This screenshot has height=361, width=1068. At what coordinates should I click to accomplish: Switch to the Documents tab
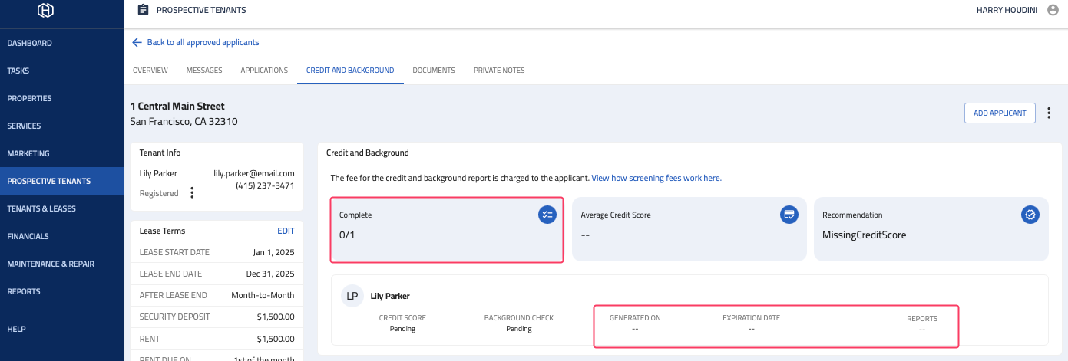pyautogui.click(x=434, y=71)
